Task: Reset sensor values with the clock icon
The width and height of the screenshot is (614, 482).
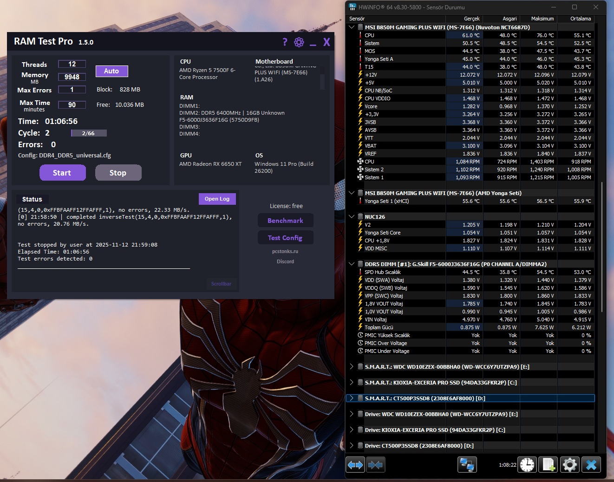Action: coord(527,464)
